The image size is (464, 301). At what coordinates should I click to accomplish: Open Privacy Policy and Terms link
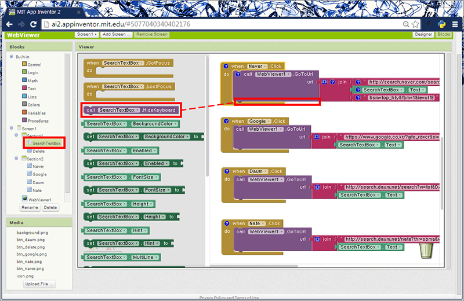pos(229,298)
